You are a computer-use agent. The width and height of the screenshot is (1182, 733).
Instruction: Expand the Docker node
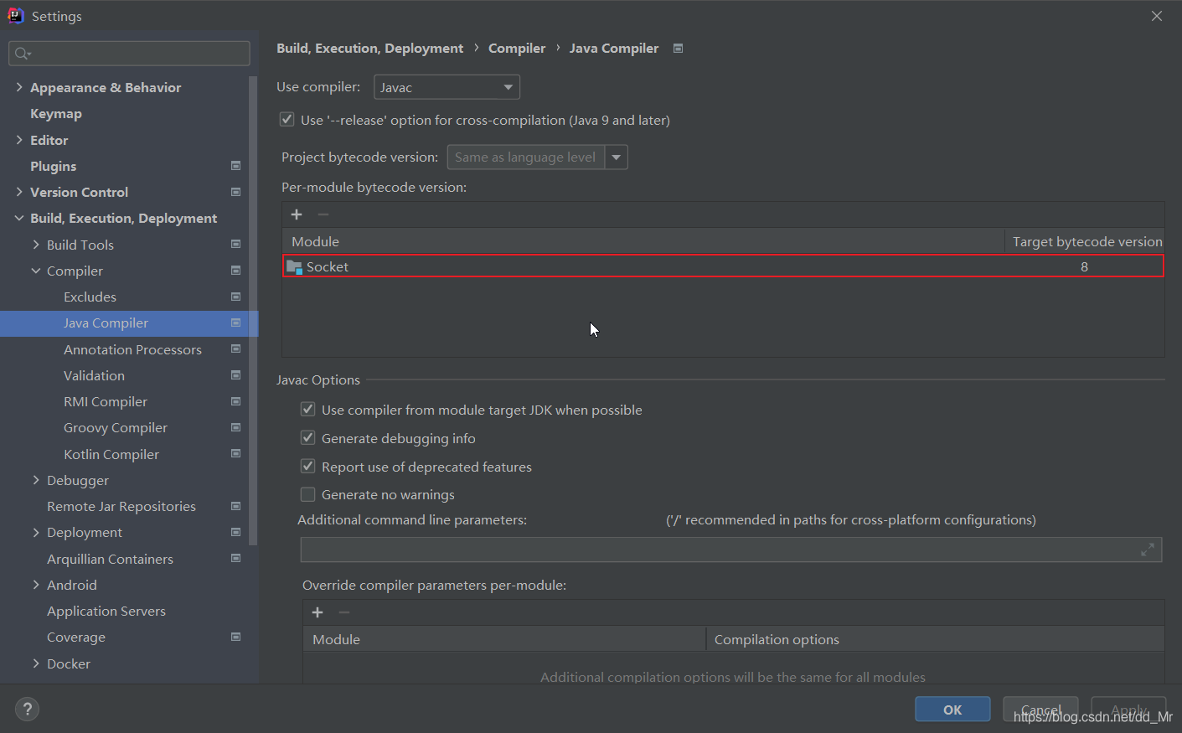(36, 663)
